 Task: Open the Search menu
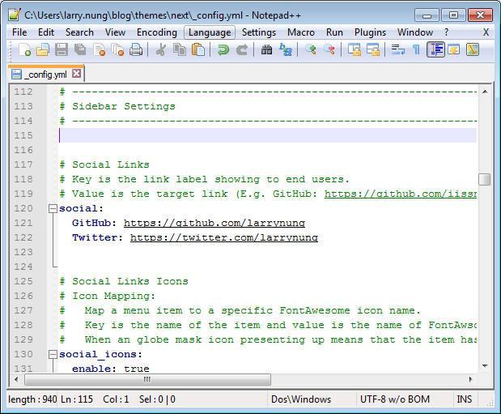[79, 32]
